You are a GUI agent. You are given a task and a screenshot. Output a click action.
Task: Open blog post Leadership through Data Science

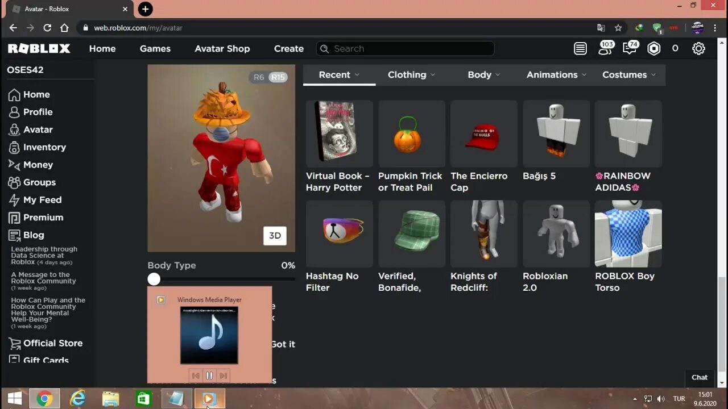pos(44,256)
